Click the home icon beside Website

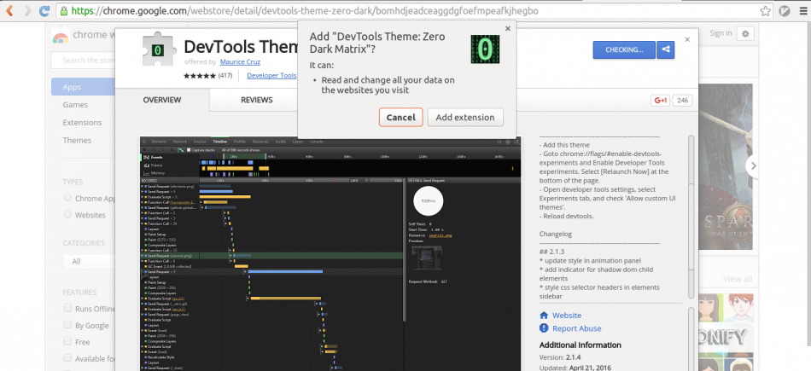[x=544, y=316]
